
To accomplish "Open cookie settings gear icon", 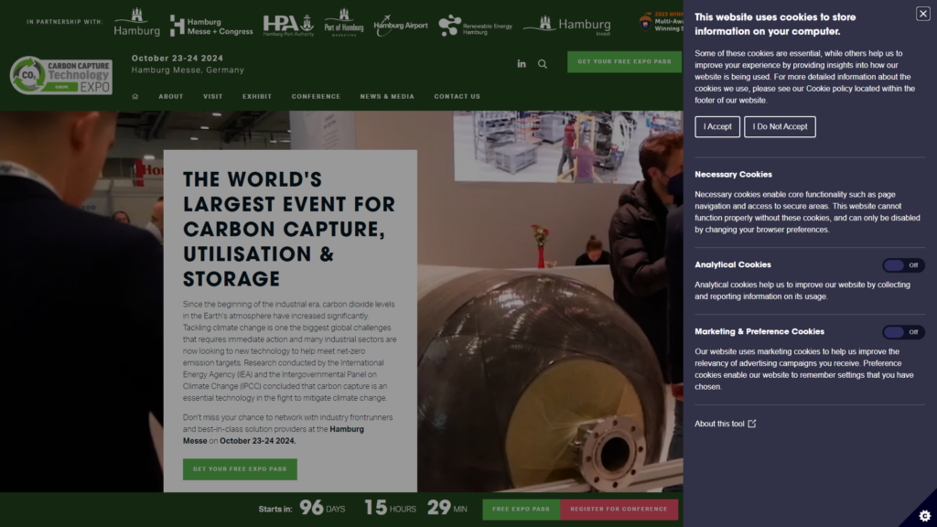I will 924,515.
